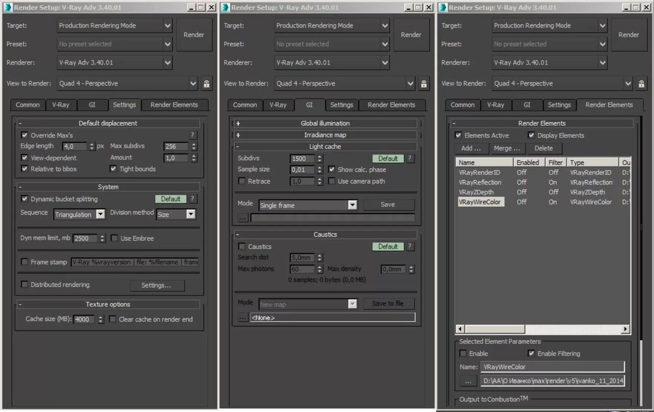This screenshot has width=654, height=412.
Task: Select VRayReflection row in elements list
Action: pos(543,182)
